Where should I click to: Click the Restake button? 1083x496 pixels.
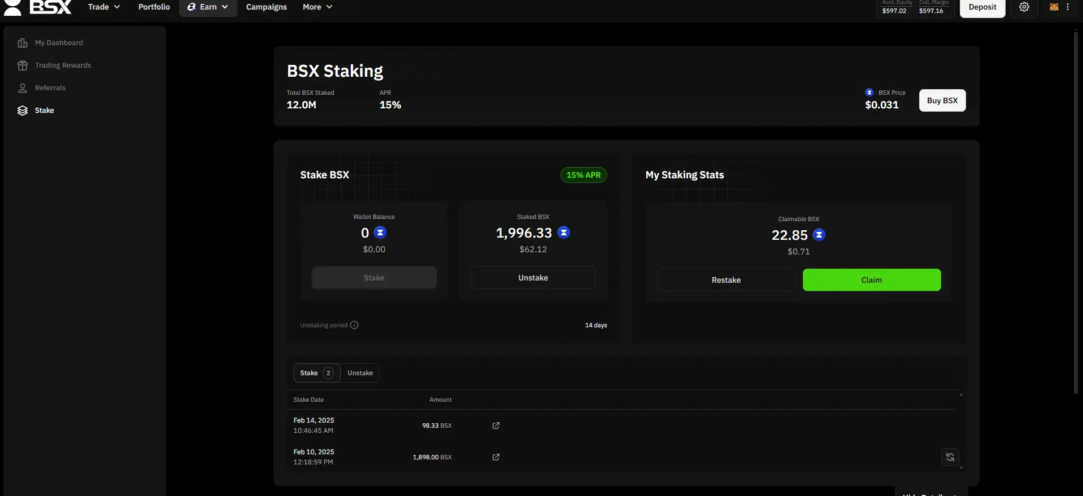click(x=725, y=280)
